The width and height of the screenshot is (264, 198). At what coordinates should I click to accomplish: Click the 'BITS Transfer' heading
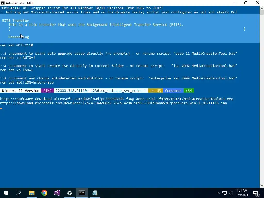click(15, 21)
